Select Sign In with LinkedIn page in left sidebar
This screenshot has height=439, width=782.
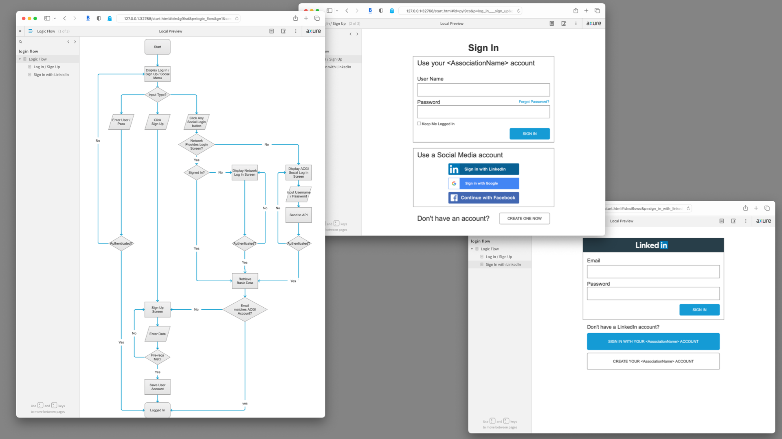51,74
